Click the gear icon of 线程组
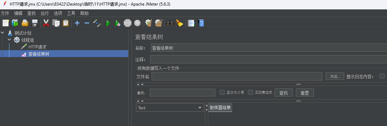The image size is (387, 126). [x=17, y=40]
